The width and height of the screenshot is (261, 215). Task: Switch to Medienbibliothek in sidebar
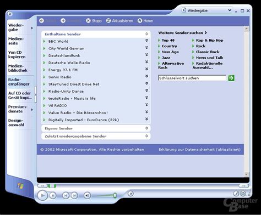pyautogui.click(x=18, y=68)
